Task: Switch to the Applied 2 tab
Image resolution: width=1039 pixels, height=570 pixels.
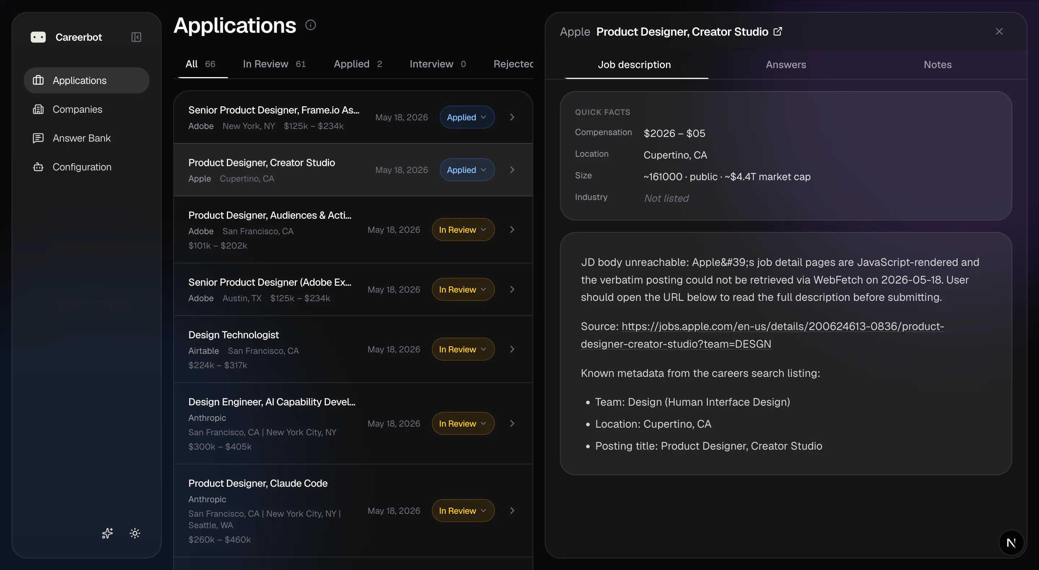Action: click(358, 64)
